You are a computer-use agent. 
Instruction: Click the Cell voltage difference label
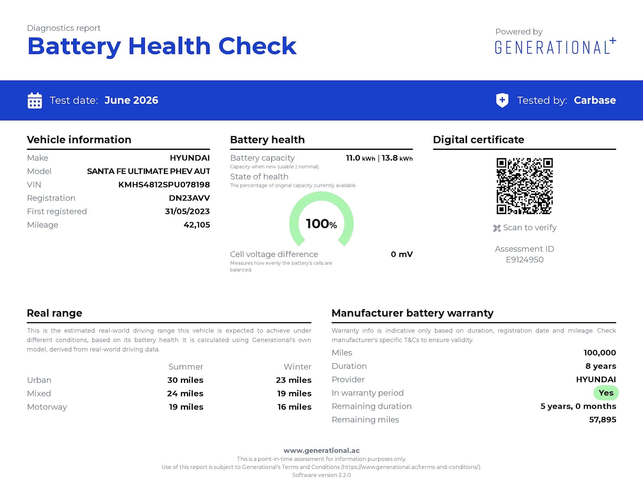tap(274, 254)
